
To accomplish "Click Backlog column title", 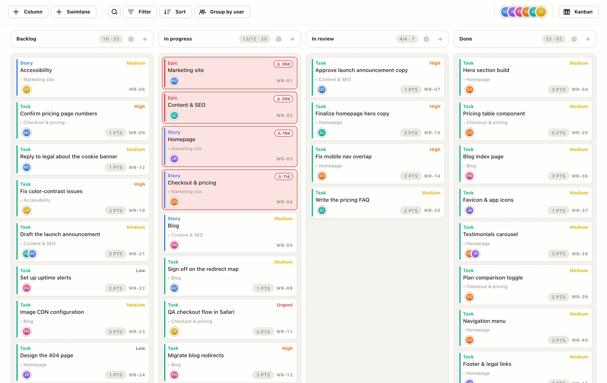I will 26,39.
